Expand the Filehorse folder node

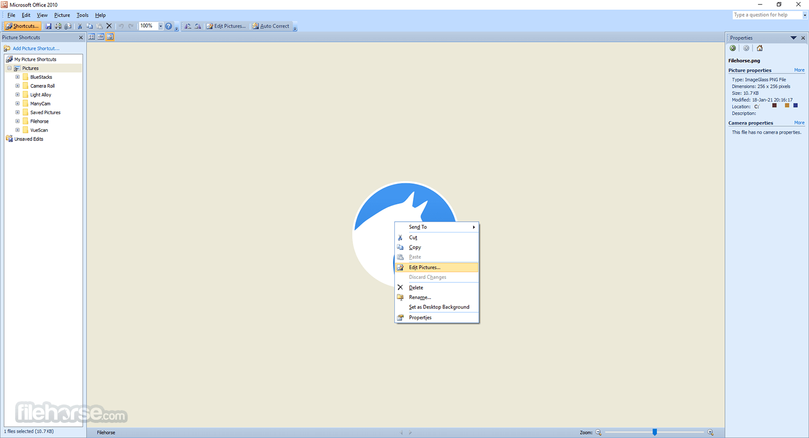pyautogui.click(x=17, y=121)
